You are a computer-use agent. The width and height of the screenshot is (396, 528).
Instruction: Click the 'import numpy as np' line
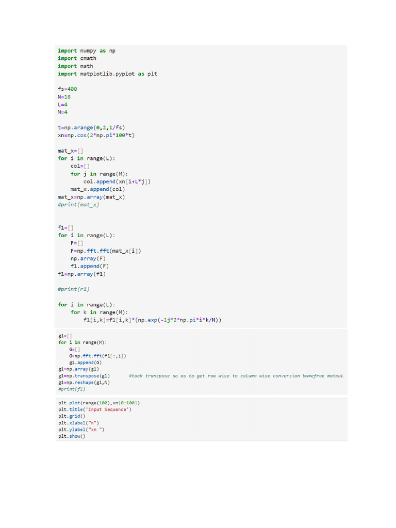point(87,51)
